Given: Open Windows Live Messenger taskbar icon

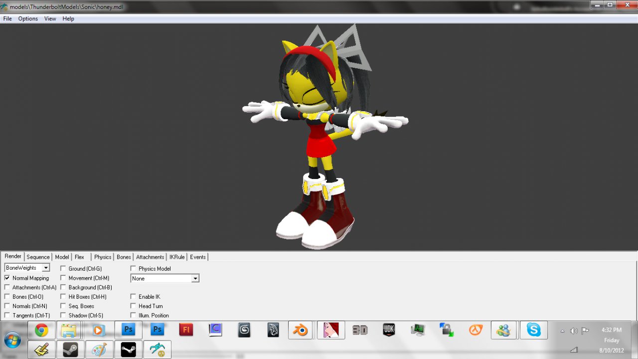Looking at the screenshot, I should (504, 330).
